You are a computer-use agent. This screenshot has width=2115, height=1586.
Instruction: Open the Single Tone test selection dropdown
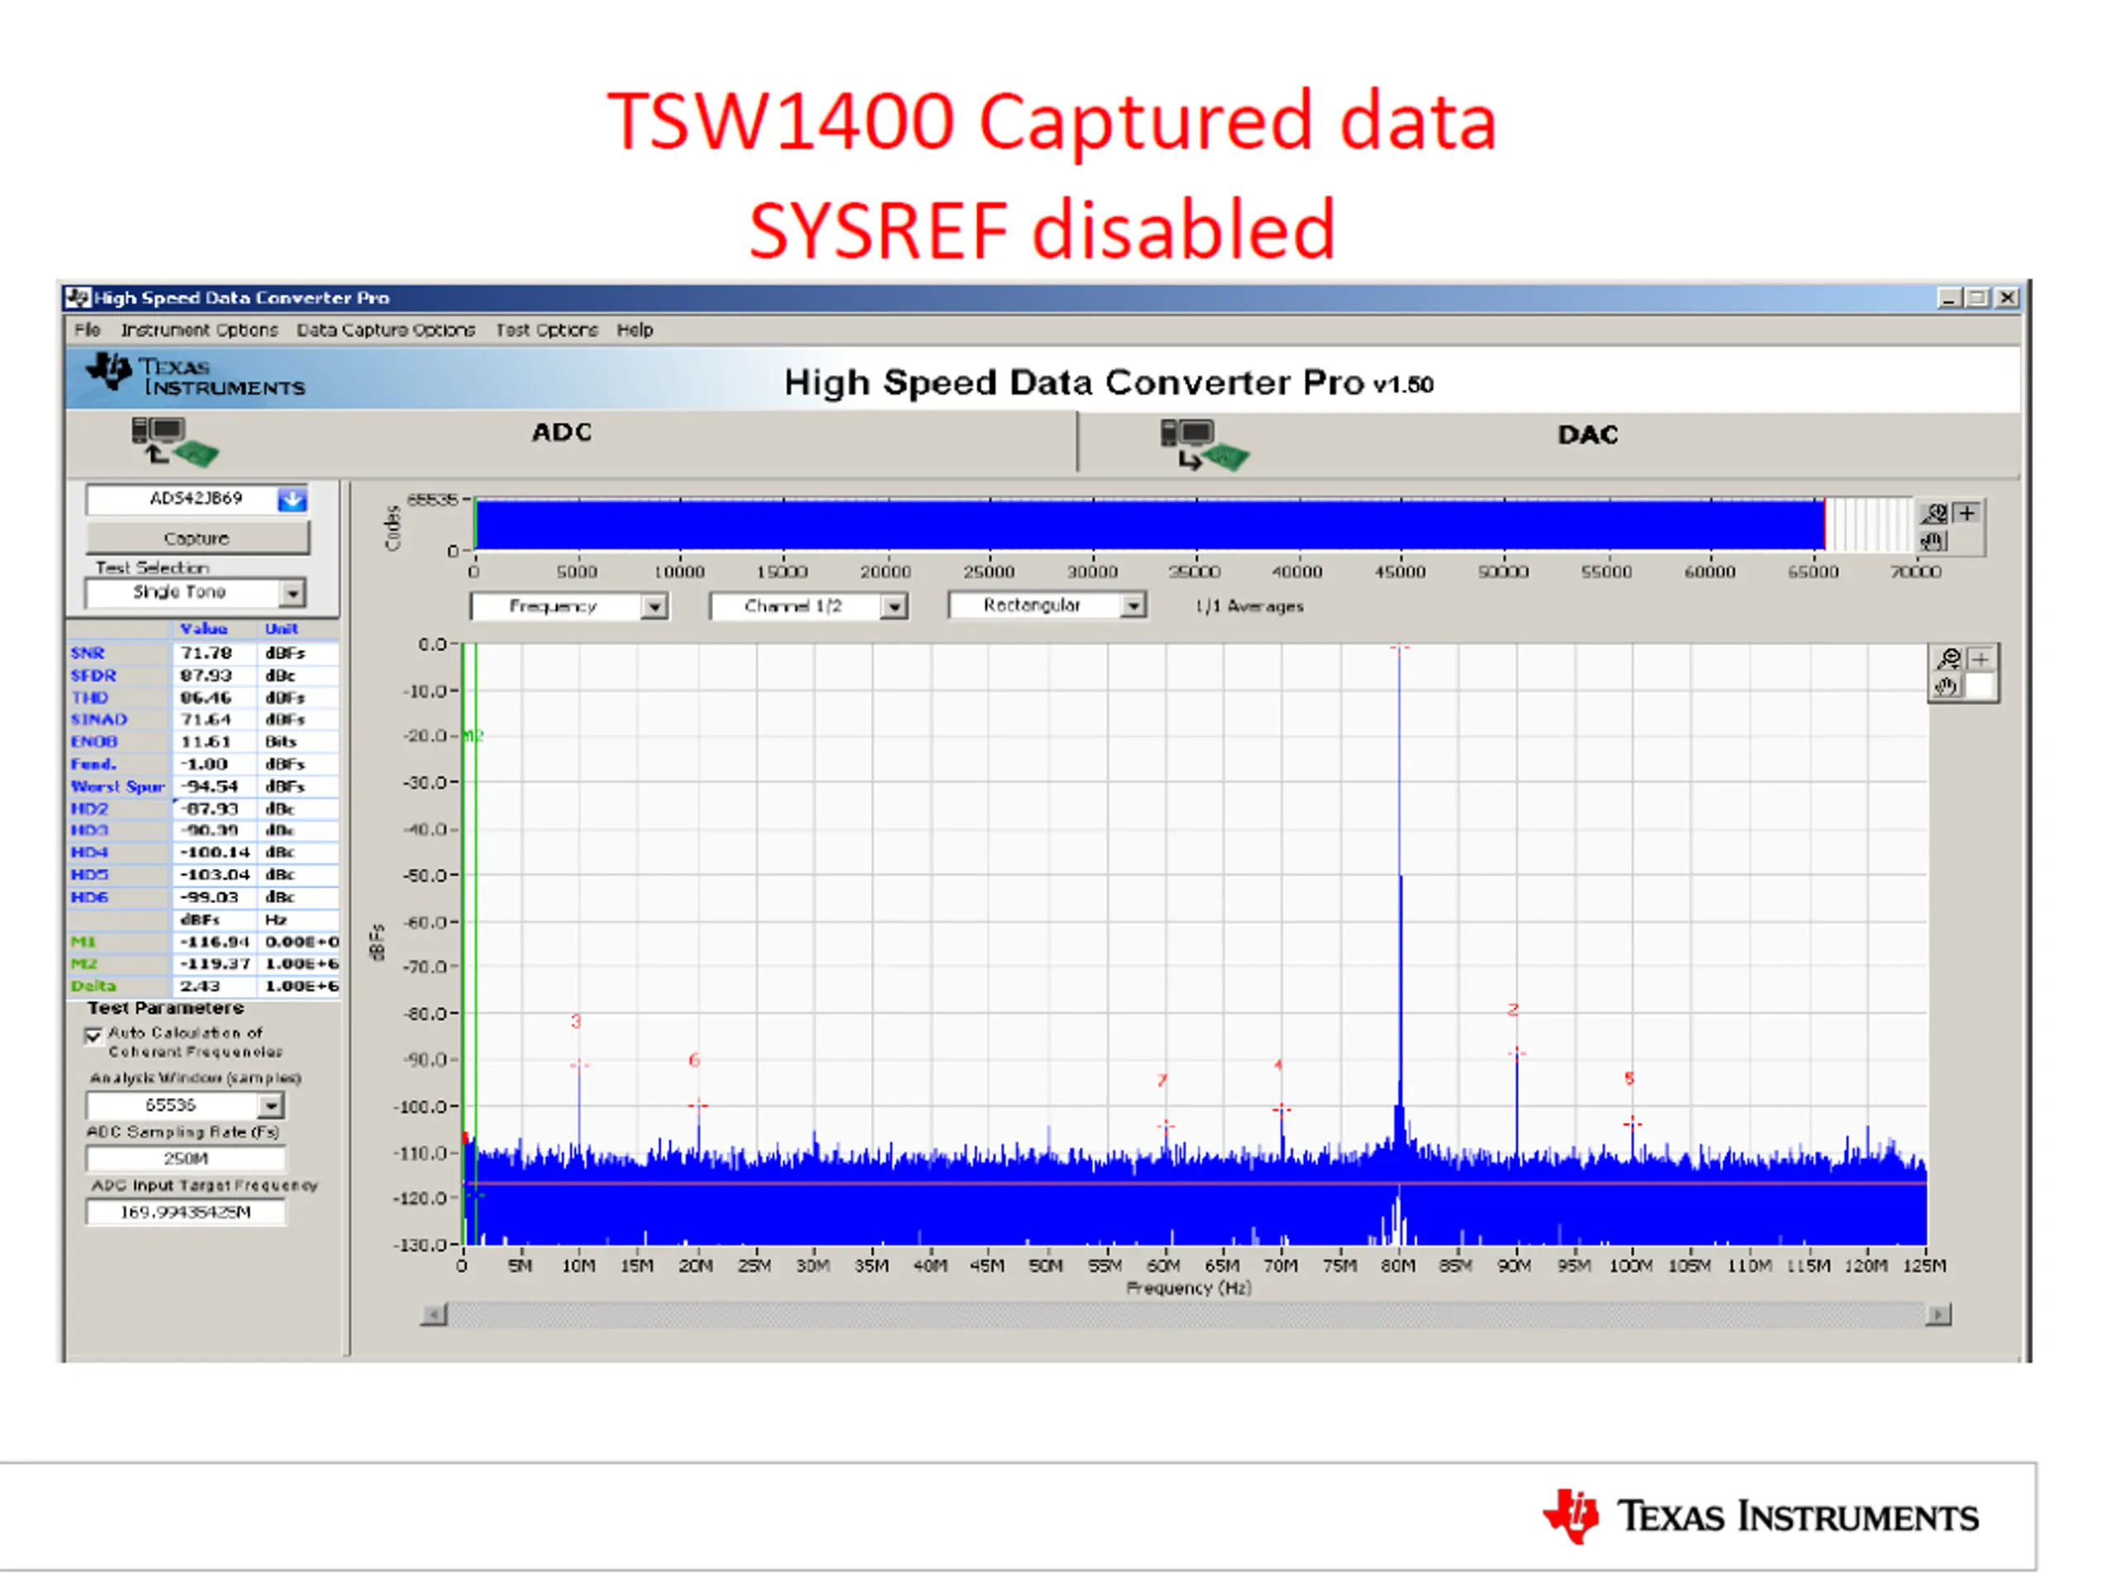292,593
